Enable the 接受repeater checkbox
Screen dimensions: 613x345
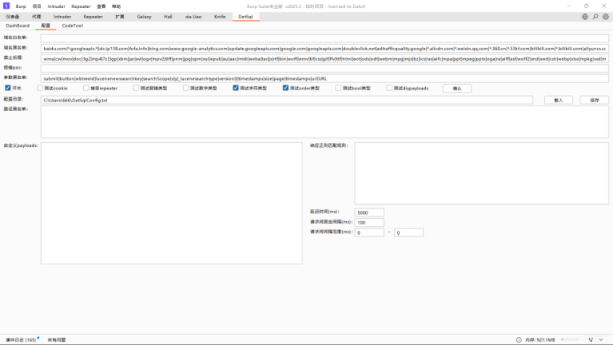click(86, 88)
